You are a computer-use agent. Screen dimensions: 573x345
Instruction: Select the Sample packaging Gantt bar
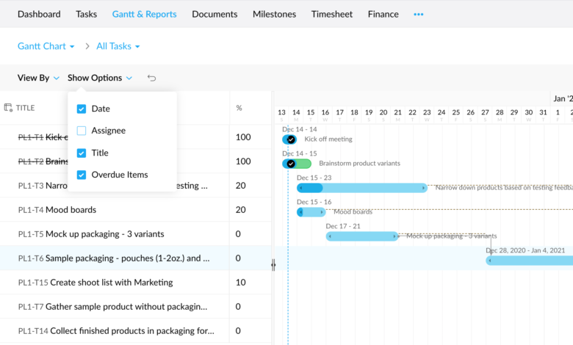point(529,261)
